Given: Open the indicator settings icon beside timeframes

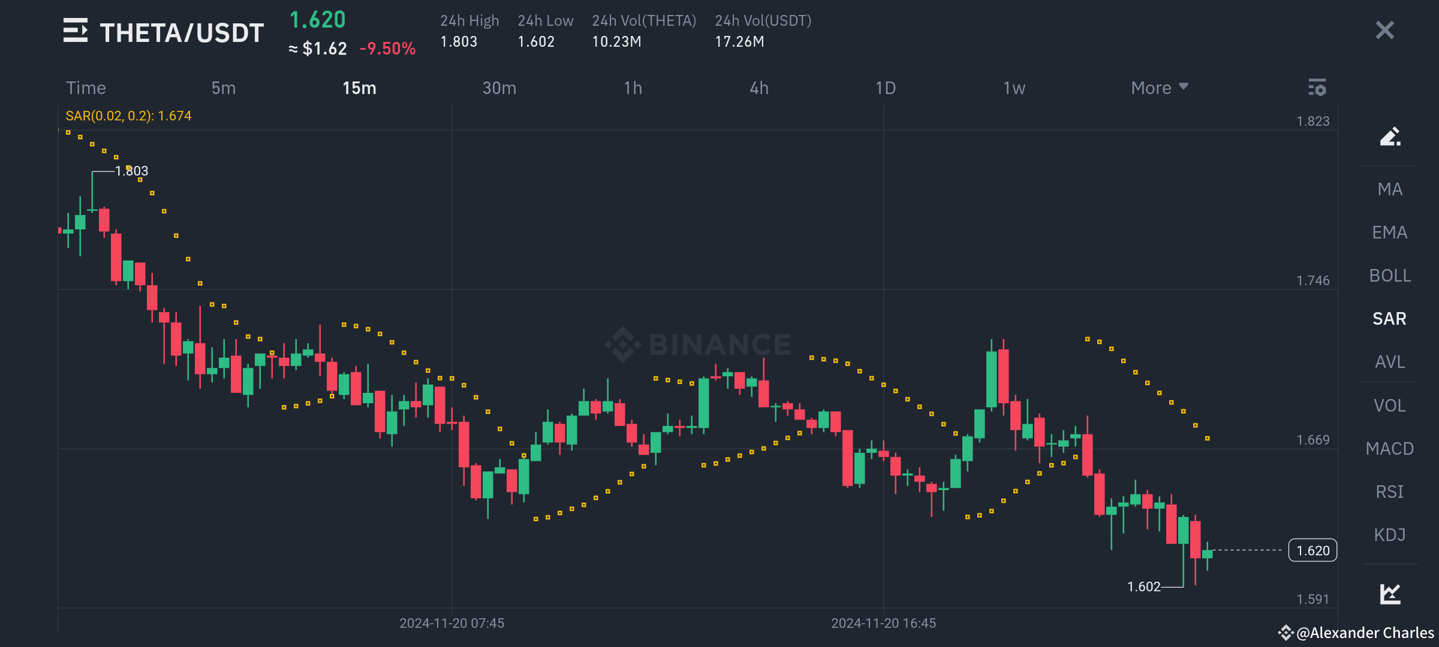Looking at the screenshot, I should (x=1318, y=88).
